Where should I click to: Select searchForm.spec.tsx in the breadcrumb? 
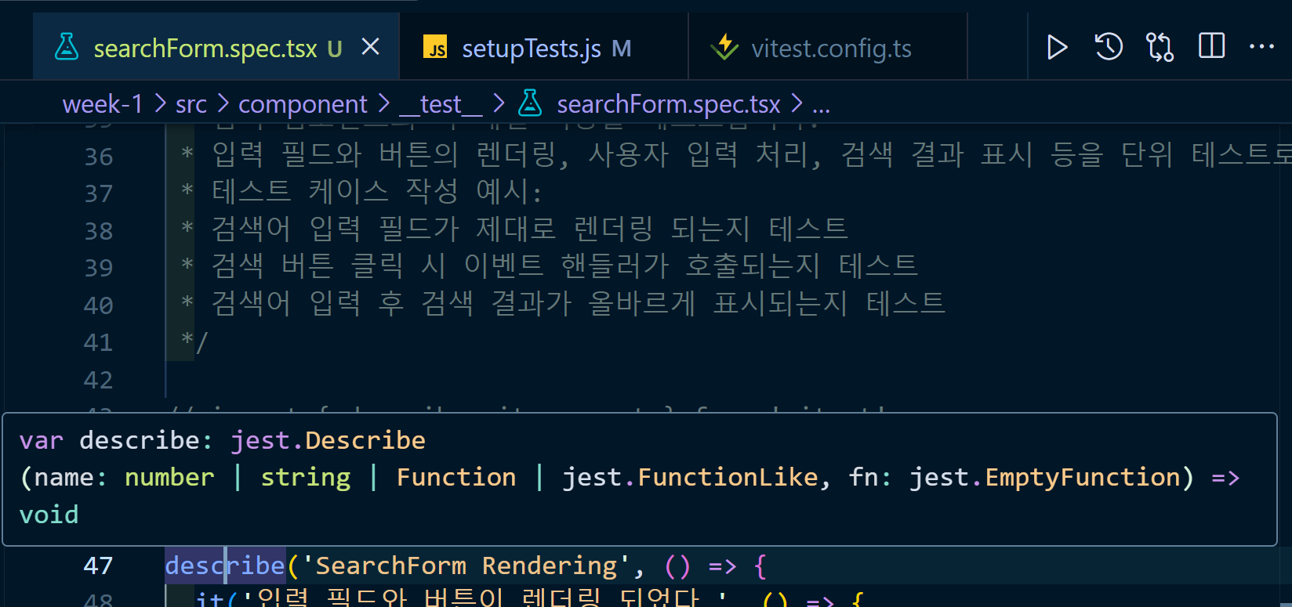pos(669,104)
